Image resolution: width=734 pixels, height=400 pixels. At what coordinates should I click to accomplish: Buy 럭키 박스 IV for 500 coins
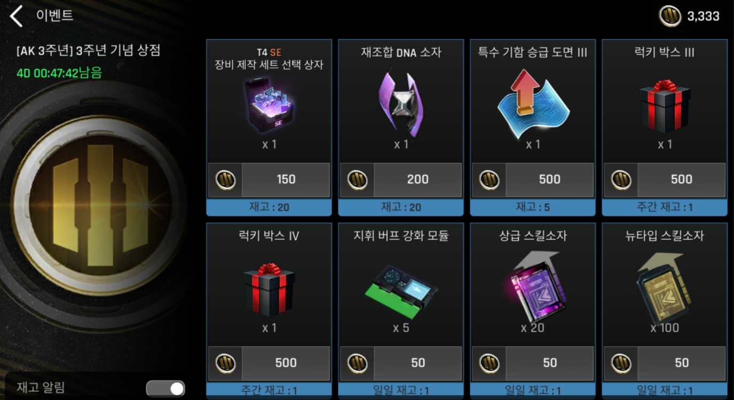[x=269, y=364]
